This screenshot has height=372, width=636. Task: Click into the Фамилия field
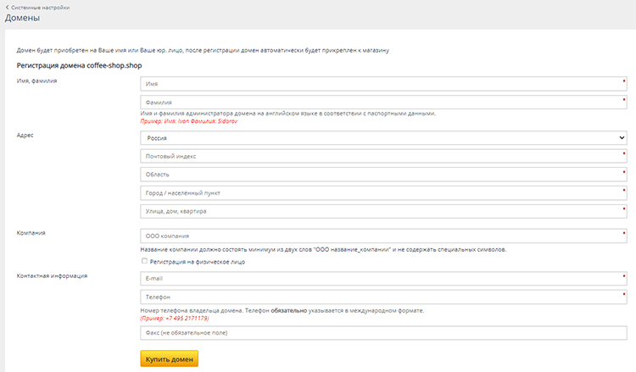click(382, 102)
